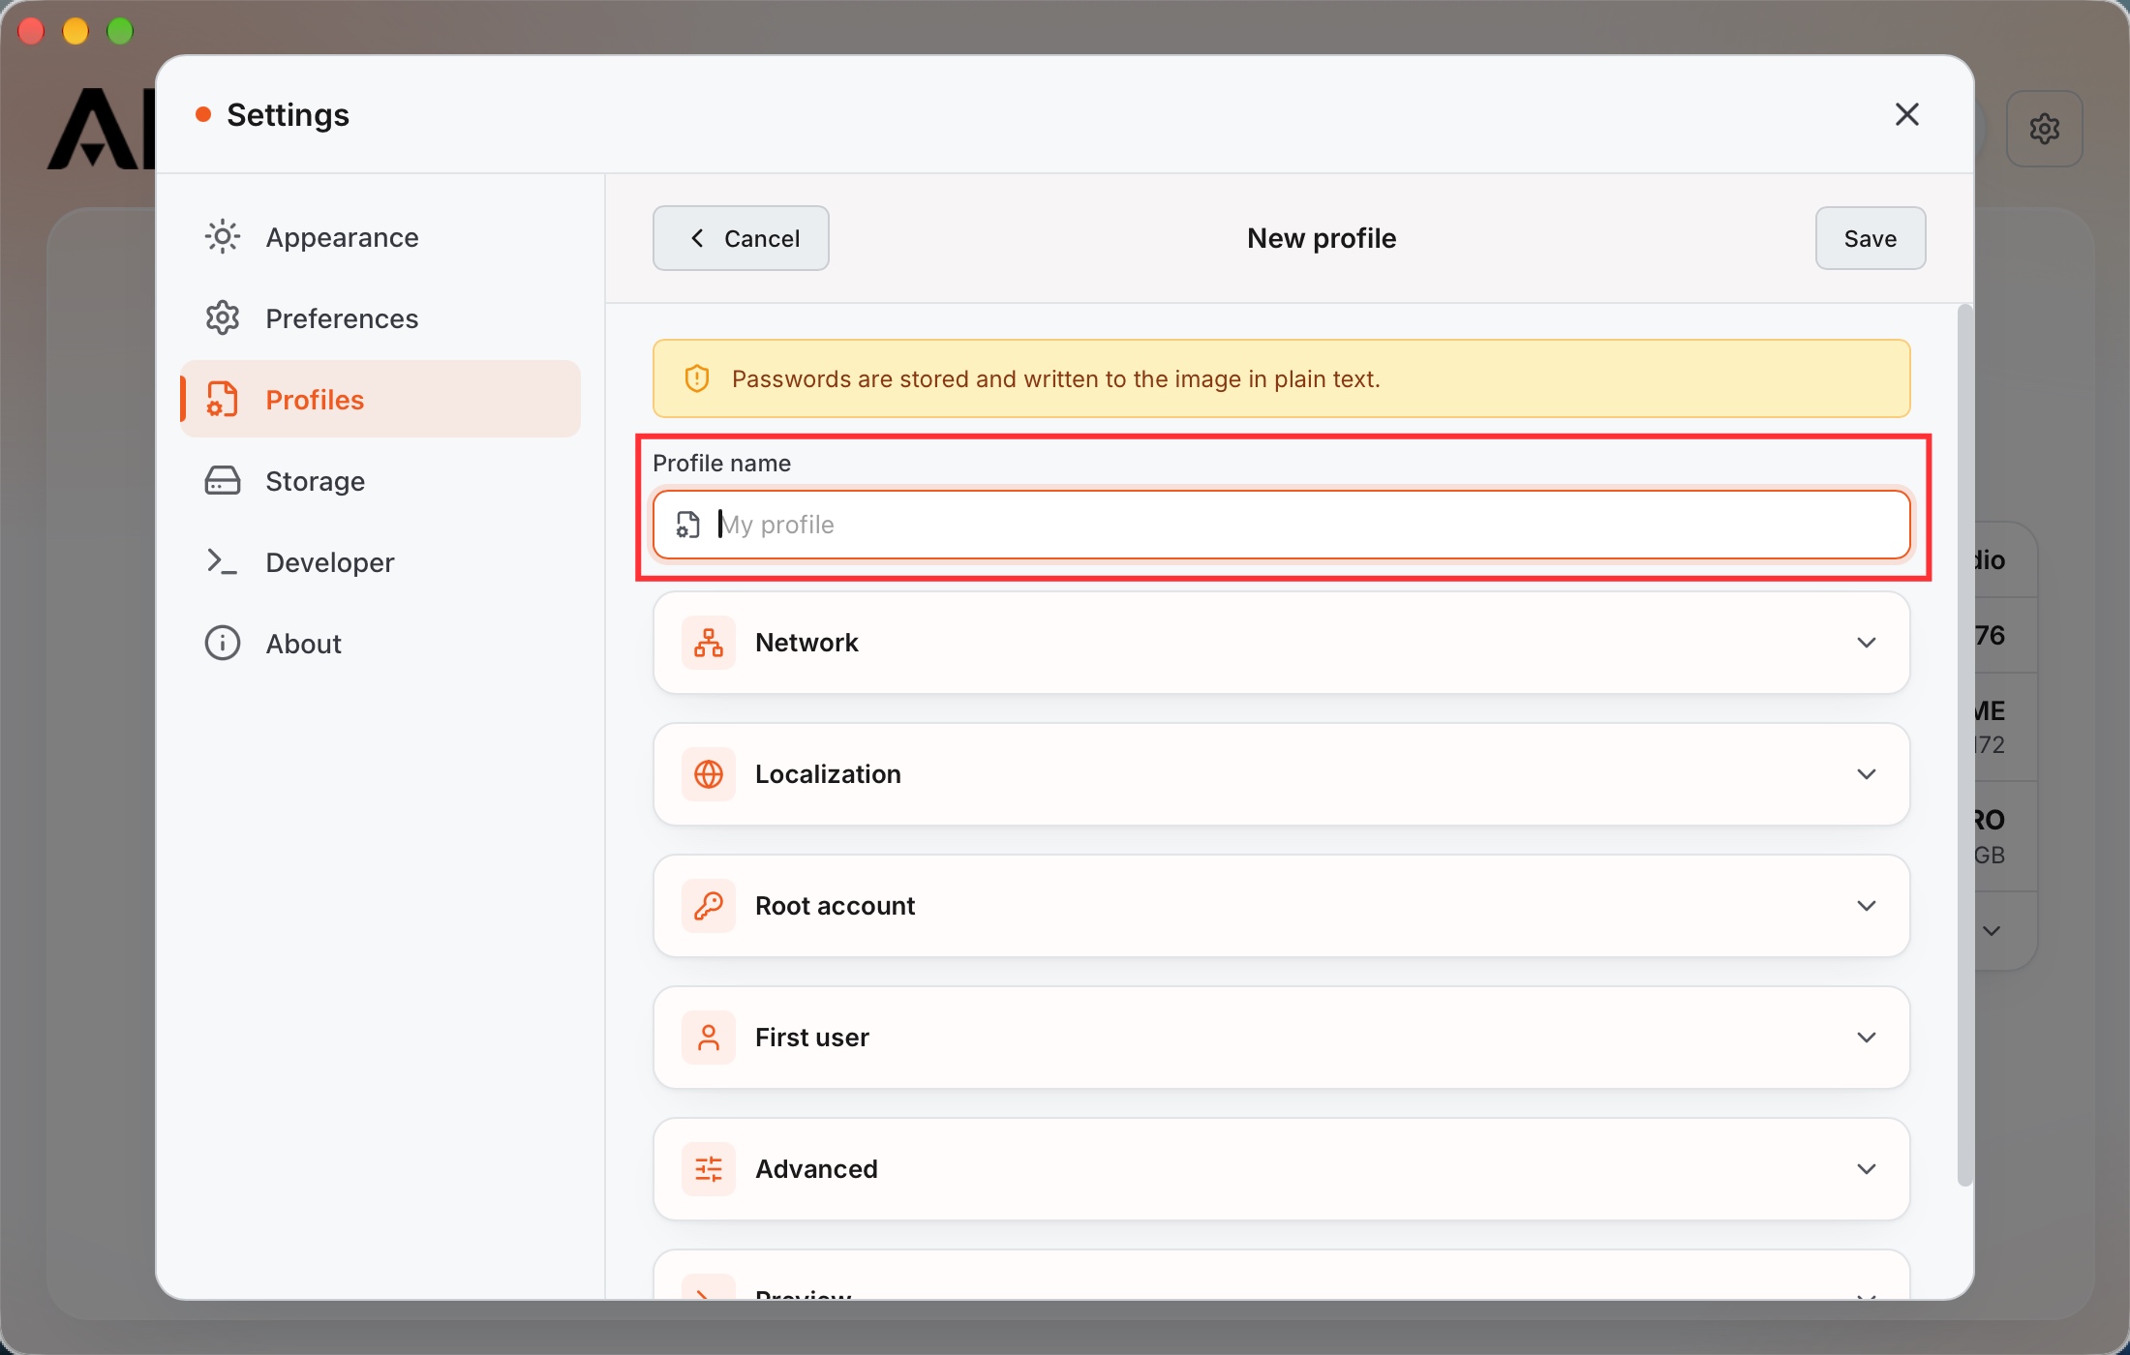Cancel new profile creation
The height and width of the screenshot is (1355, 2130).
click(x=741, y=238)
